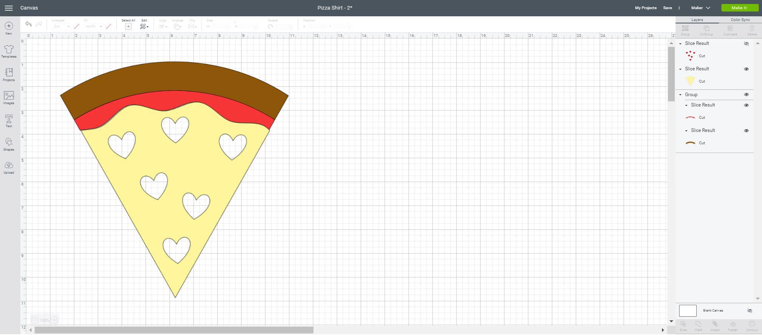Collapse the red sauce Slice Result layer
Viewport: 762px width, 335px height.
pos(686,105)
